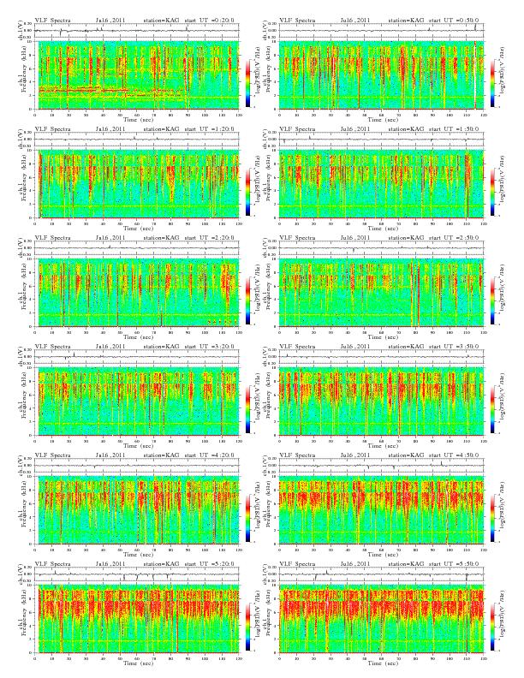
Task: Click the label 'start UT =2:50:0'
Action: click(455, 237)
